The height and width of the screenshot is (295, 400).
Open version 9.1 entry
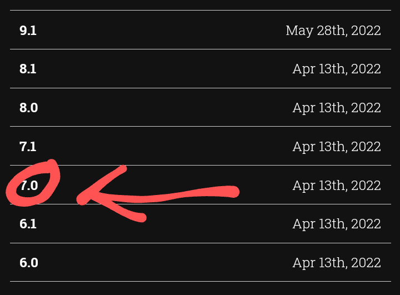[x=28, y=31]
